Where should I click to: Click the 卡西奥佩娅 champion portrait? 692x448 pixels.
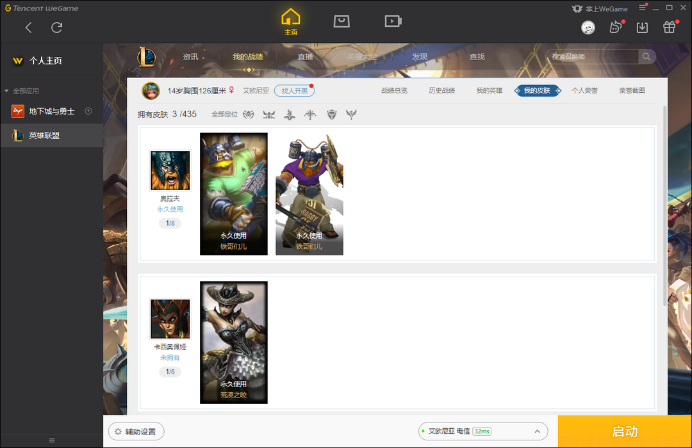[170, 319]
